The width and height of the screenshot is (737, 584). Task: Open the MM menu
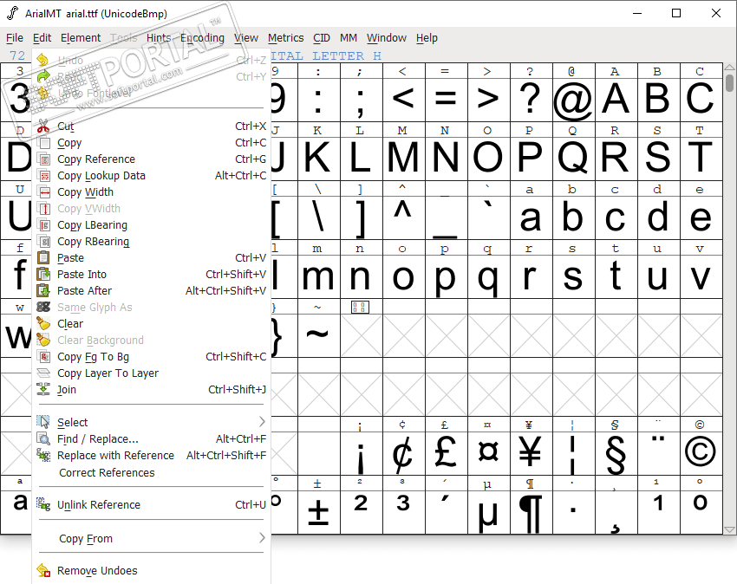349,37
